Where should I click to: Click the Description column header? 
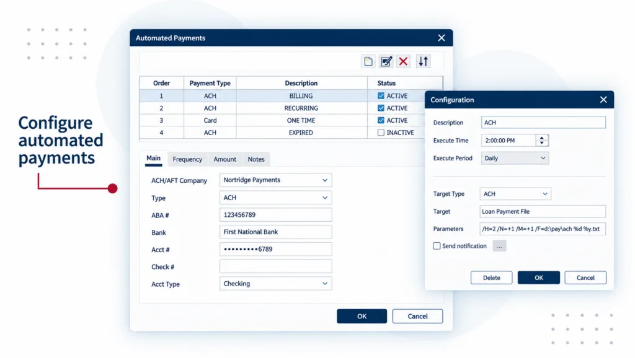(301, 83)
